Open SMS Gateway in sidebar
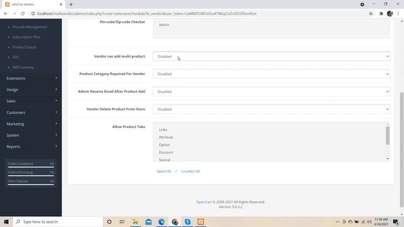 tap(23, 67)
